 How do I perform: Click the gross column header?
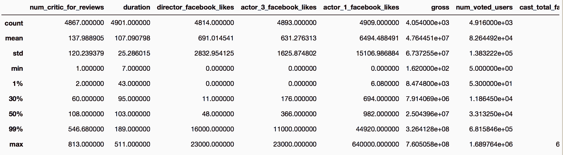click(x=440, y=8)
